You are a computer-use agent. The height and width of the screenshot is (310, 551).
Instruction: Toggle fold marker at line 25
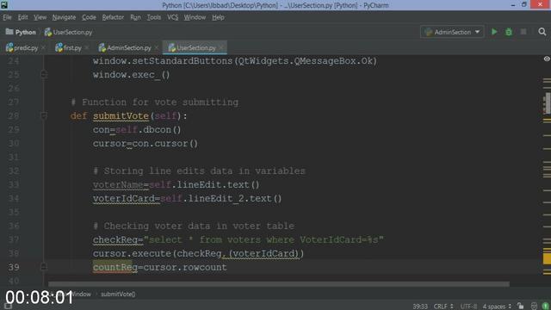pos(44,74)
